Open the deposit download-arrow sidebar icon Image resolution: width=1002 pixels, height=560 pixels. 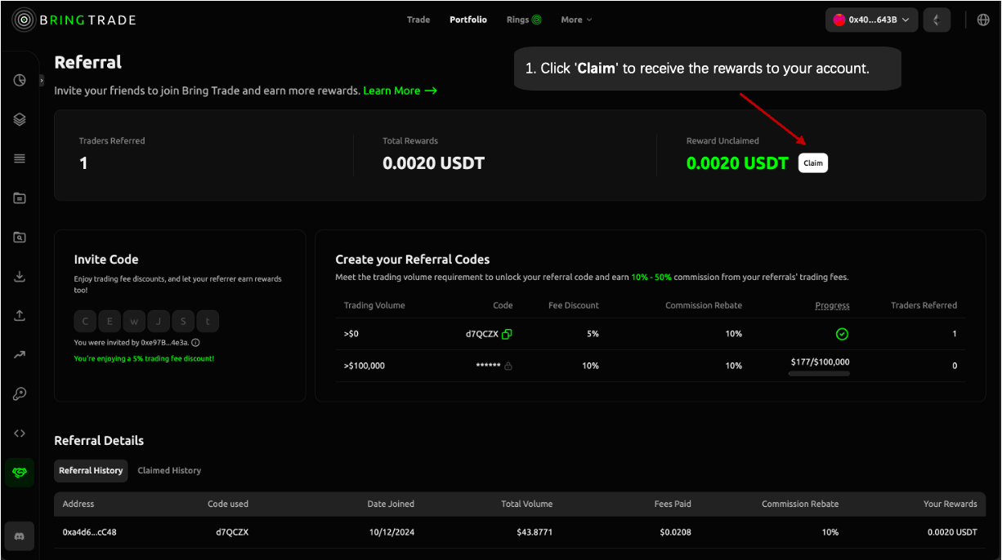(20, 277)
